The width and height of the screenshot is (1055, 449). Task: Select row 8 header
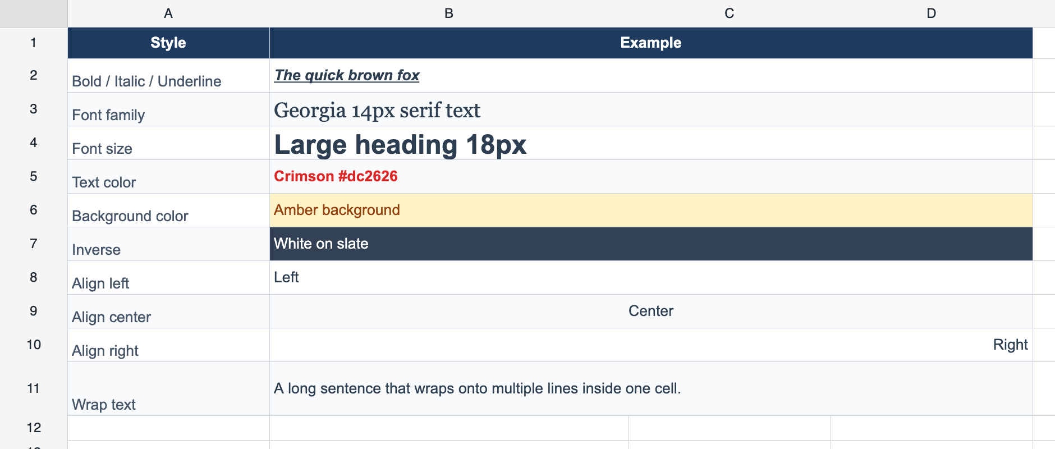point(34,277)
